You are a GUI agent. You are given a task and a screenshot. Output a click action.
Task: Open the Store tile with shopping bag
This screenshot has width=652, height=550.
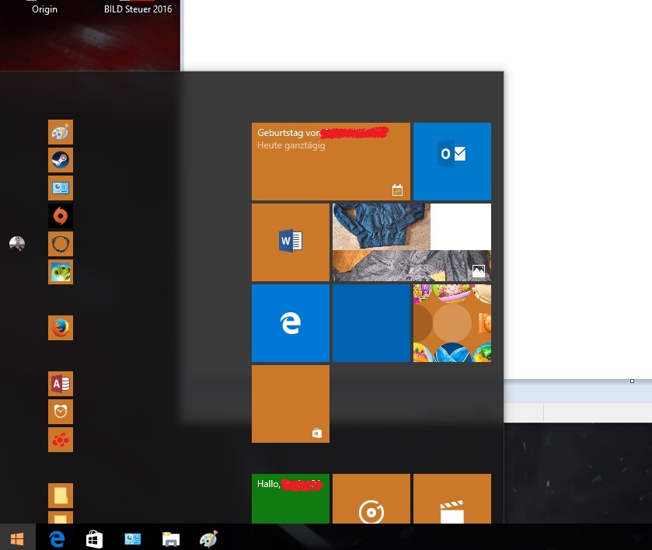coord(291,404)
